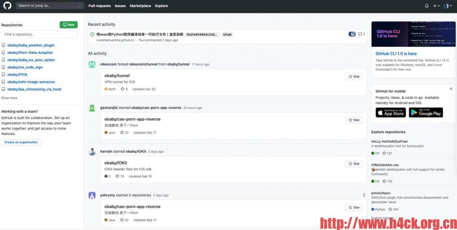Screen dimensions: 457x230
Task: Open obaby/Pif3t repository
Action: tap(17, 74)
